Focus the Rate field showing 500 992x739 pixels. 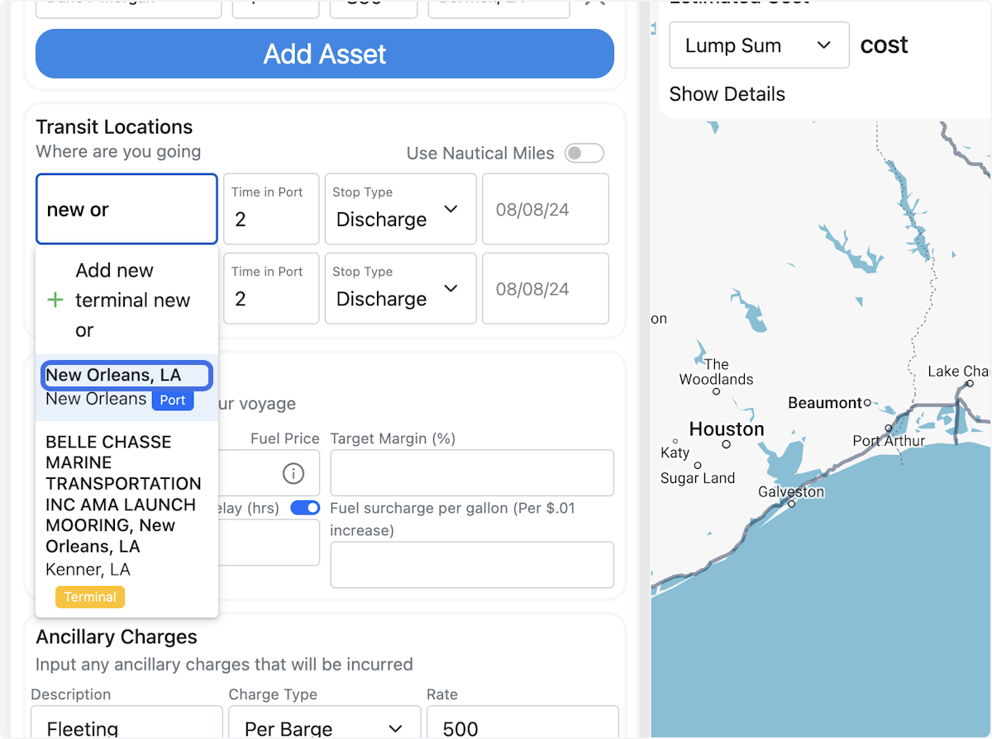coord(522,727)
